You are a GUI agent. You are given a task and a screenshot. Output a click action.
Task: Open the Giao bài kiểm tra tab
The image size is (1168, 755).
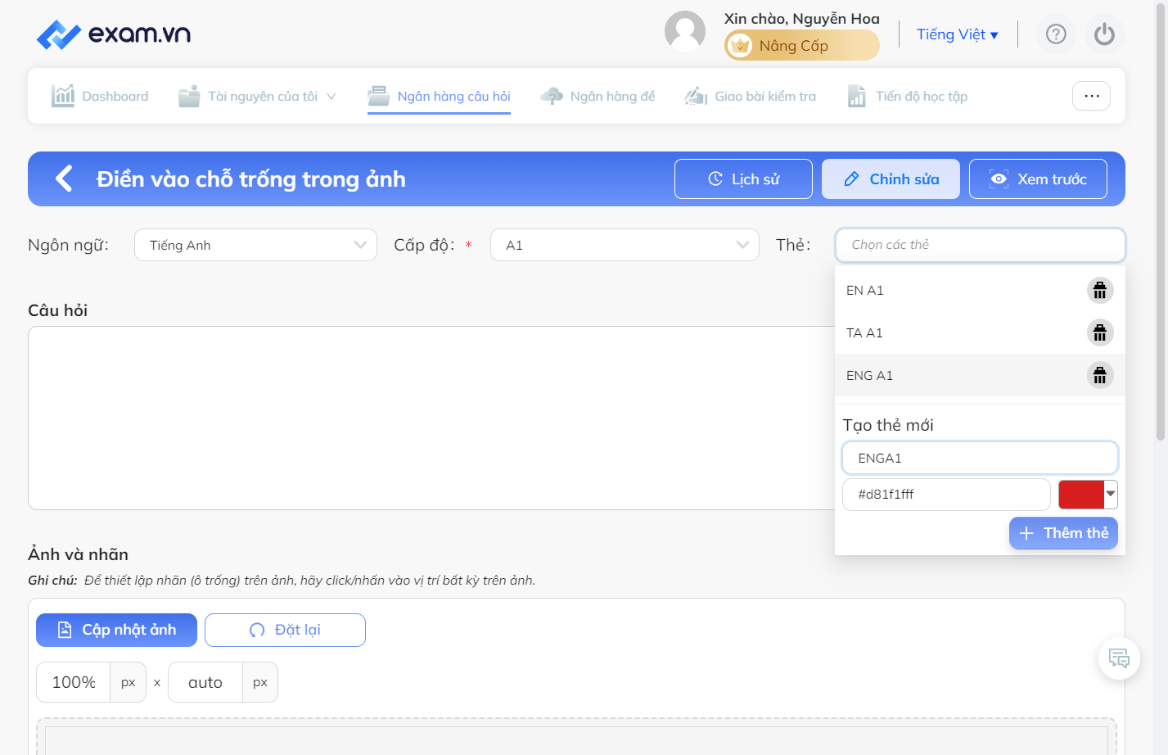(x=750, y=96)
